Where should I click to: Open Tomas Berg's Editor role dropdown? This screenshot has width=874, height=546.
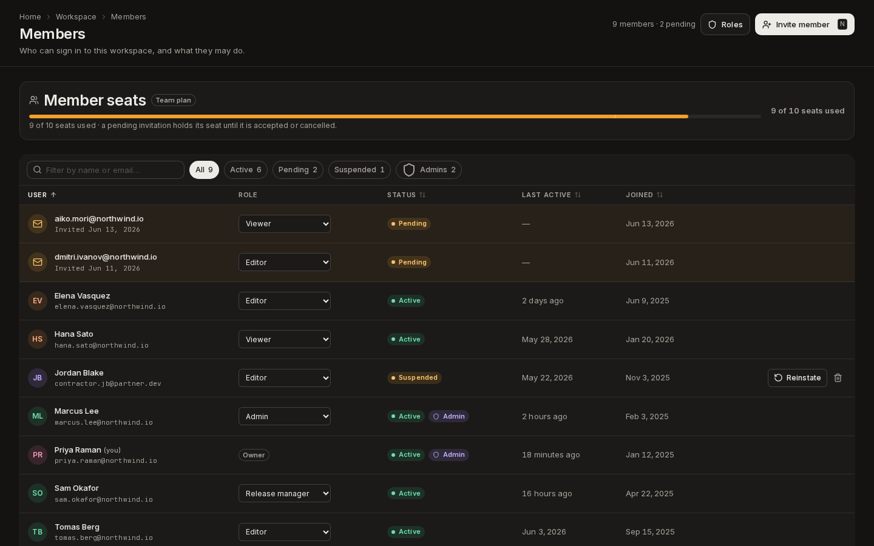coord(285,532)
